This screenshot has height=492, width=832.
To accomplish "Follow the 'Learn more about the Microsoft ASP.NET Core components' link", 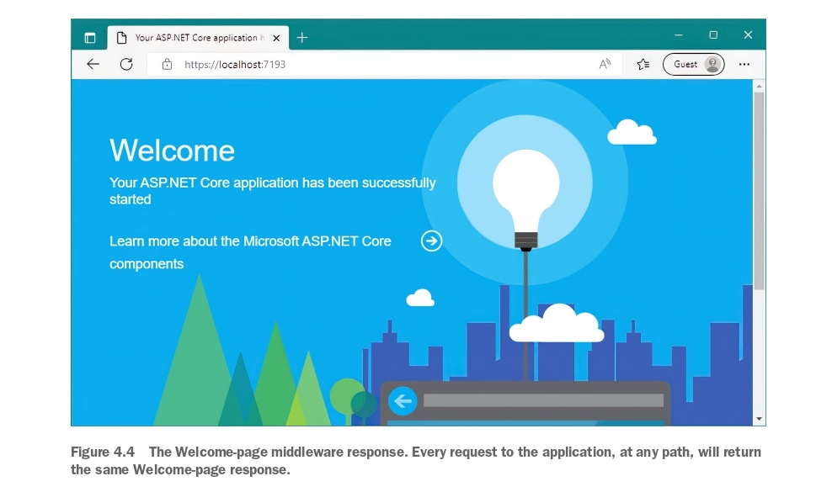I will click(250, 252).
